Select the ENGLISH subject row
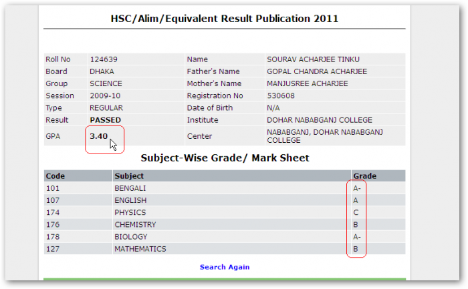This screenshot has width=468, height=289. (225, 200)
